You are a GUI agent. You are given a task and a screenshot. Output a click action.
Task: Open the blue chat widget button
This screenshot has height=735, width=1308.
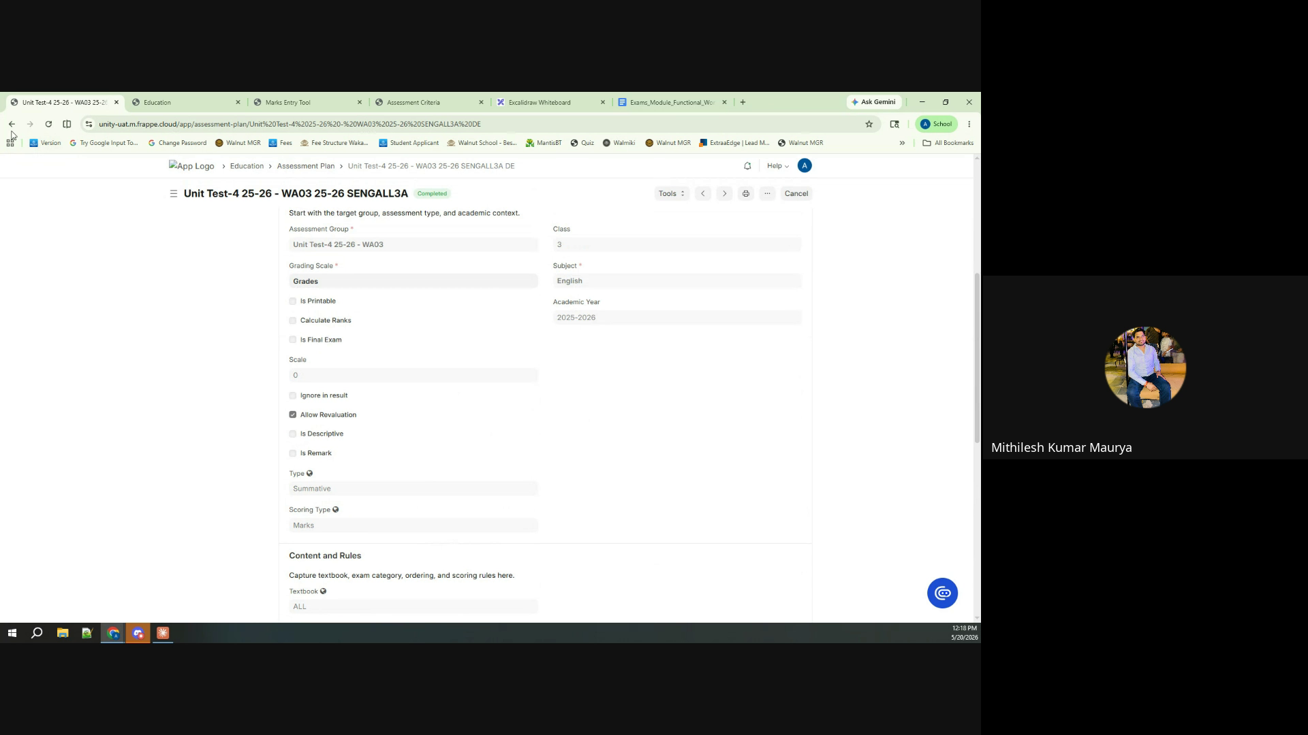tap(942, 593)
